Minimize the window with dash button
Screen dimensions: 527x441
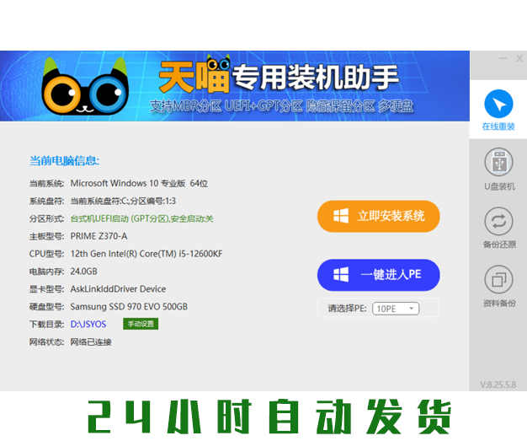pos(503,58)
